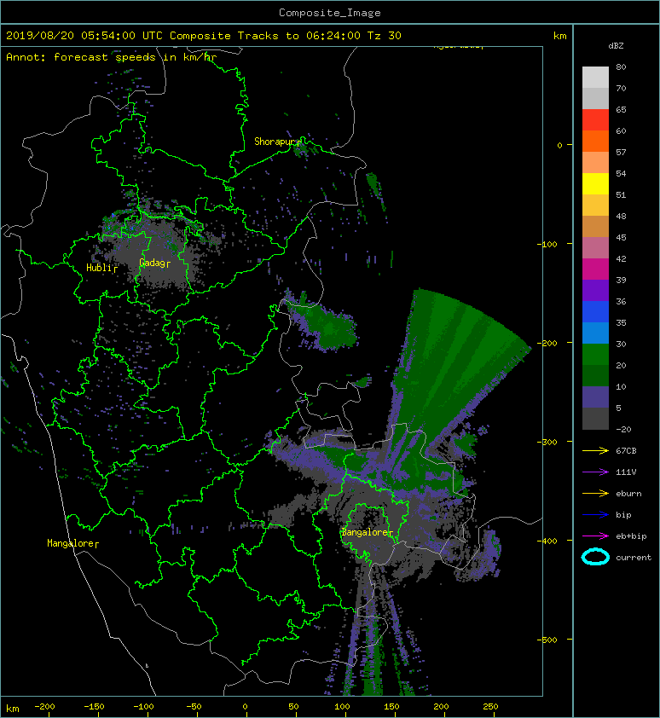Click the 'current' legend label
660x718 pixels.
point(634,558)
